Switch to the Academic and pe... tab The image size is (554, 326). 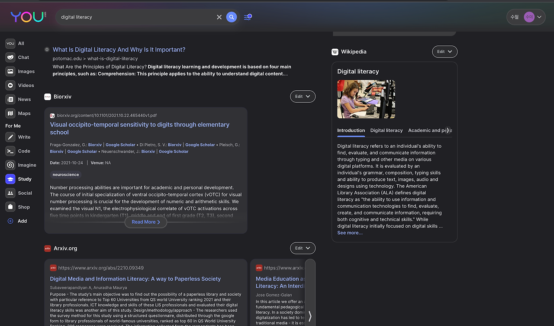[427, 130]
